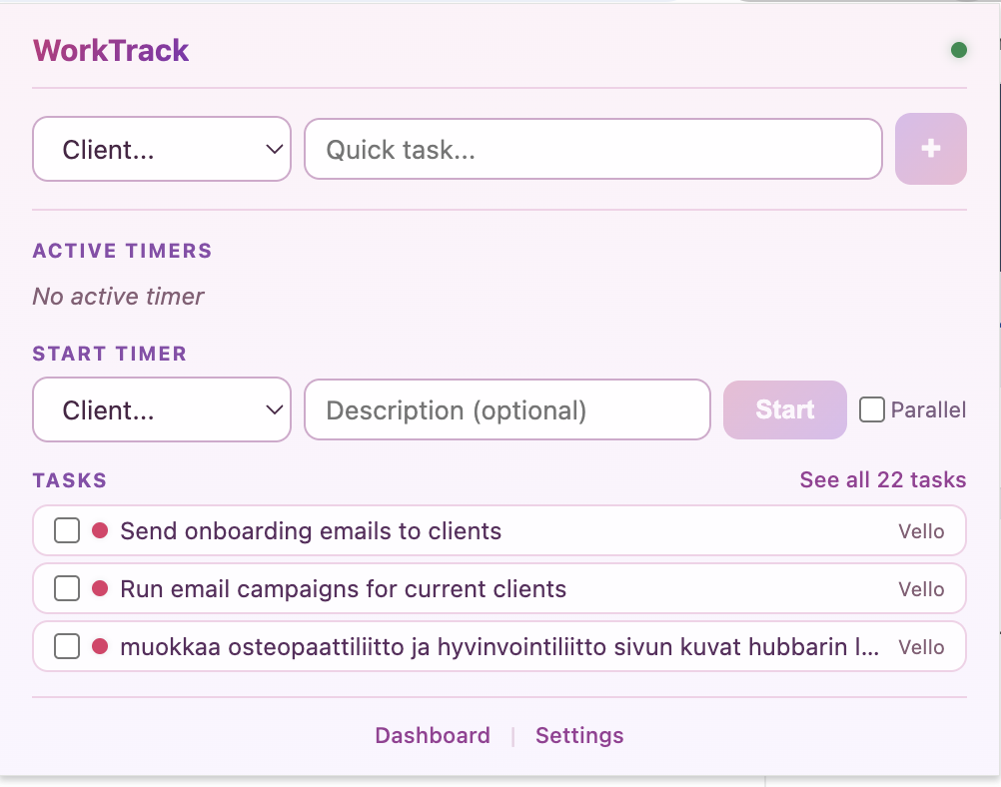This screenshot has height=787, width=1001.
Task: Enable the Parallel timer checkbox
Action: [872, 409]
